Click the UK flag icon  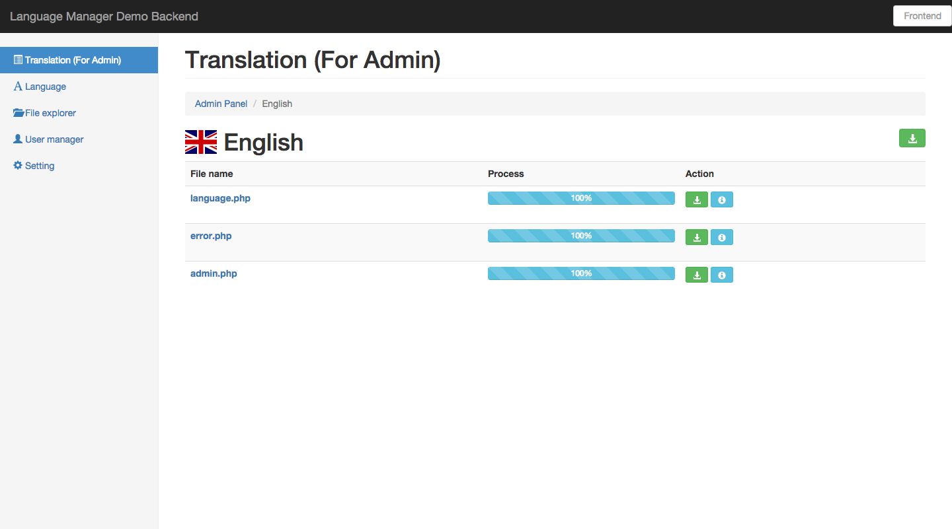click(201, 142)
